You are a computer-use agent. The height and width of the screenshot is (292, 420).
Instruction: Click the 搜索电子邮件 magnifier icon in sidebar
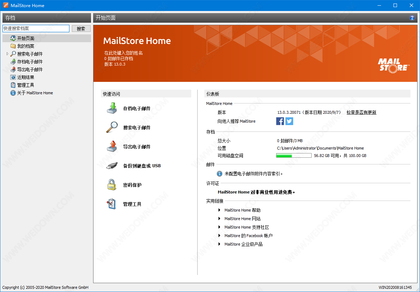tap(13, 54)
